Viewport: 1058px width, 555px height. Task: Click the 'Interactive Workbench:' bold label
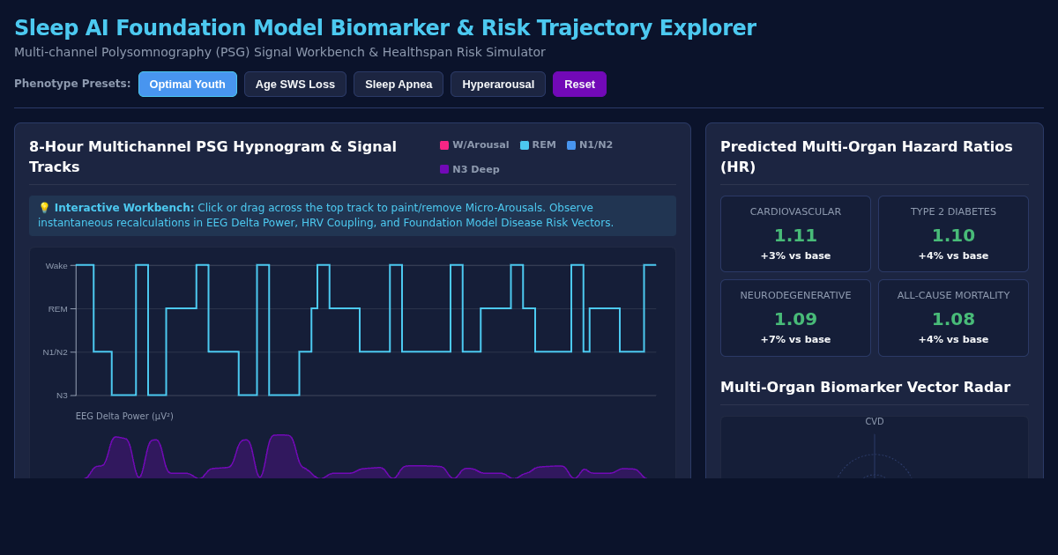point(124,208)
